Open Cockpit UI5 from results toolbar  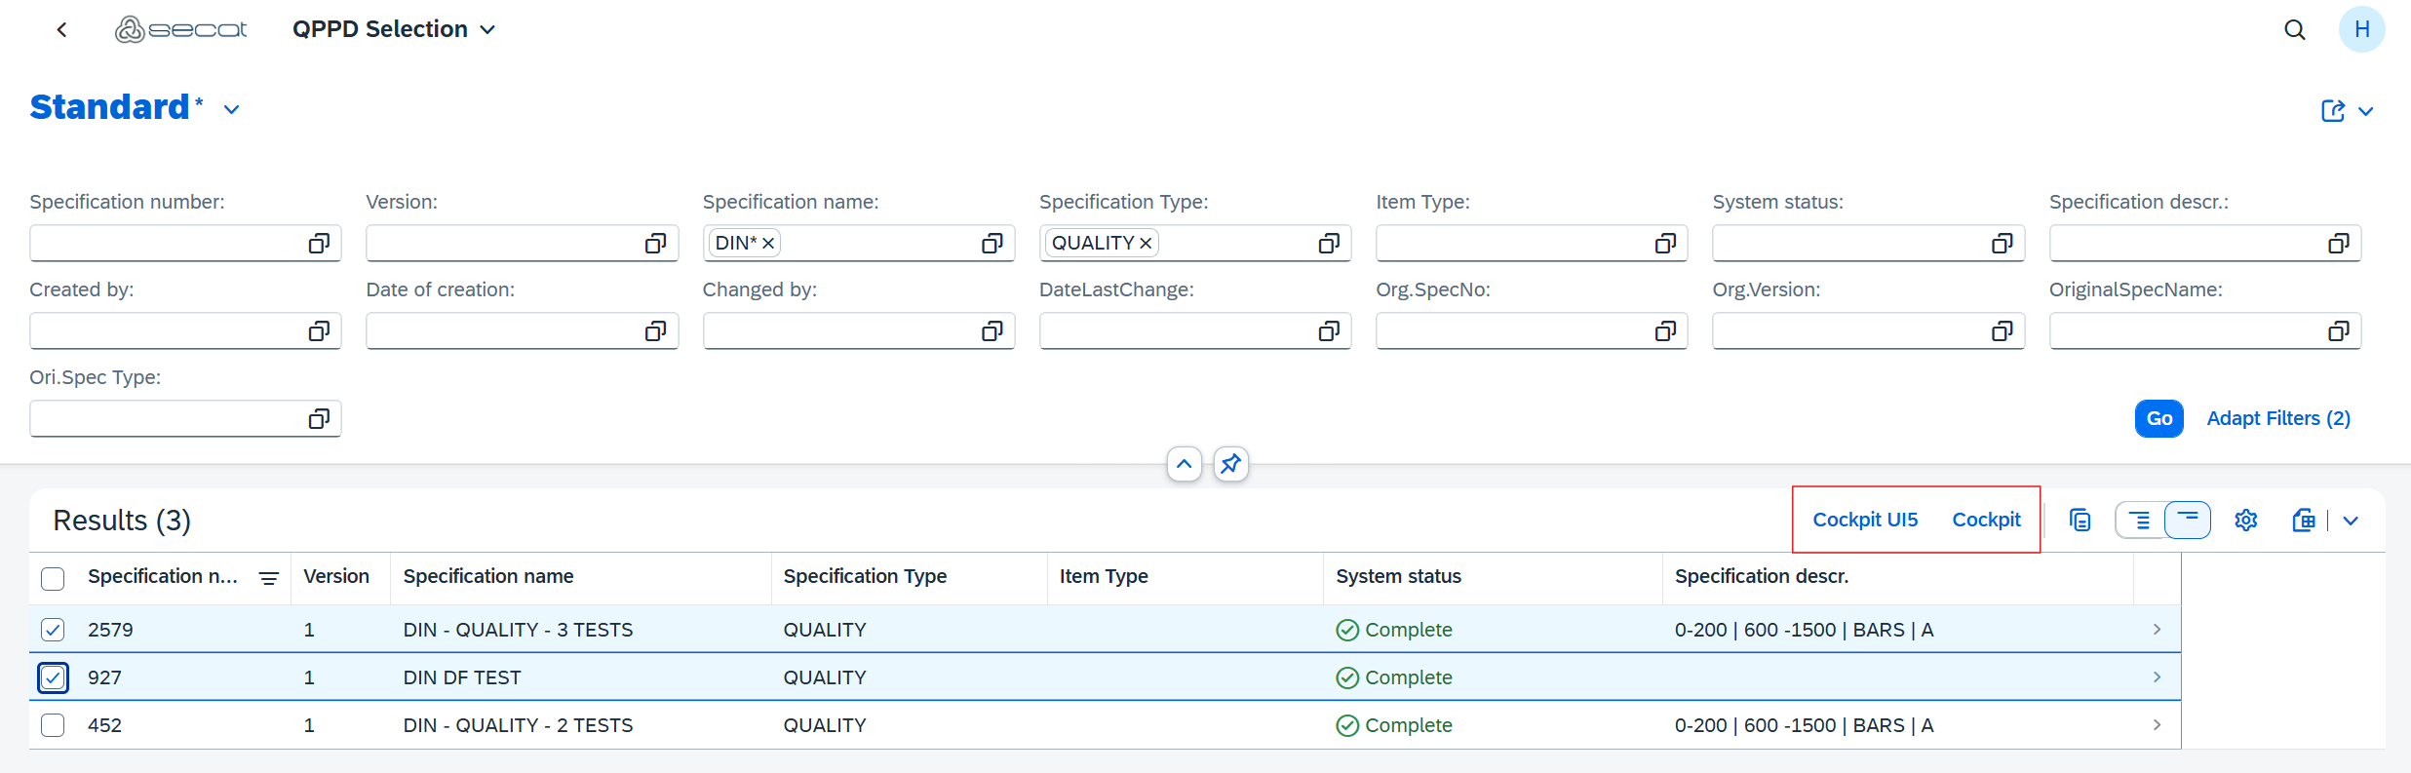pos(1864,520)
